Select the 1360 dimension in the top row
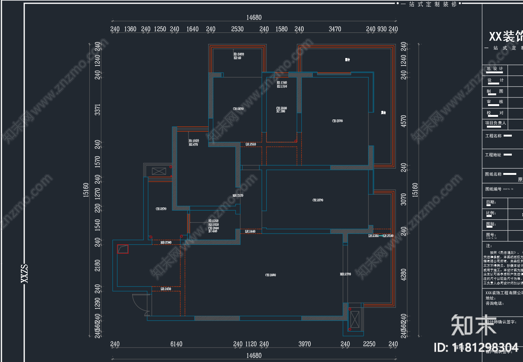Viewport: 523px width, 362px height. [x=130, y=29]
